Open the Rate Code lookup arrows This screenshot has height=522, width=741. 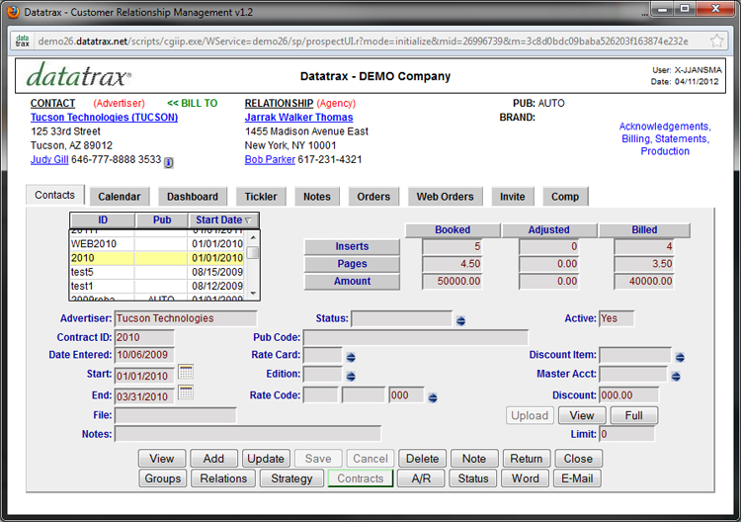pyautogui.click(x=433, y=397)
